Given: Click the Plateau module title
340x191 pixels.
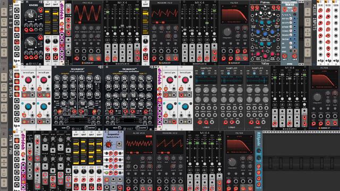Looking at the screenshot, I should pos(265,2).
